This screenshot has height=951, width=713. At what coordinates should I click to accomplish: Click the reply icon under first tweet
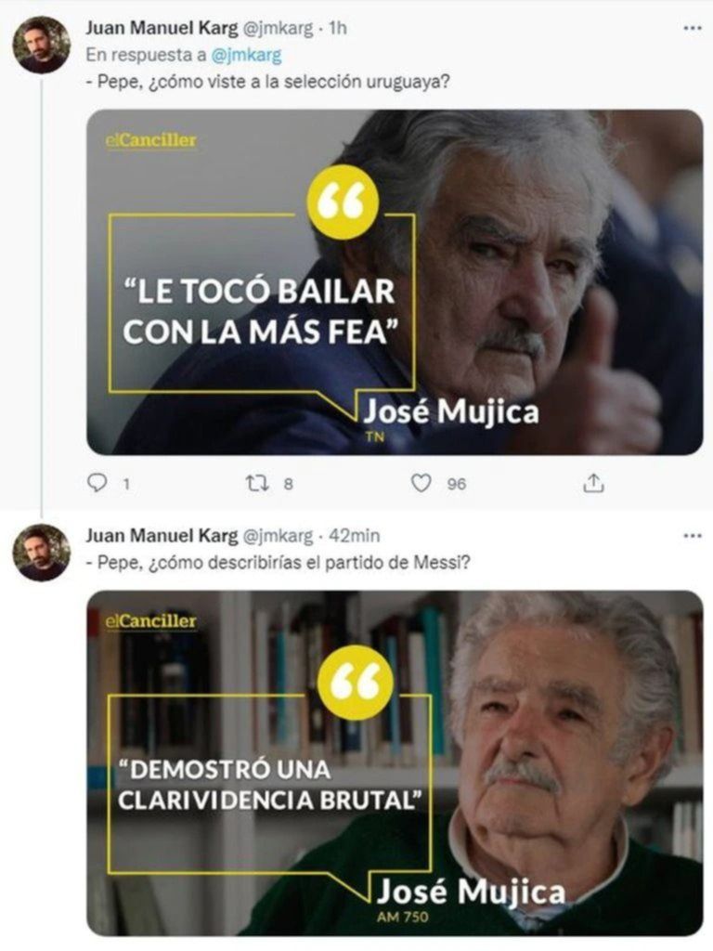click(x=97, y=483)
